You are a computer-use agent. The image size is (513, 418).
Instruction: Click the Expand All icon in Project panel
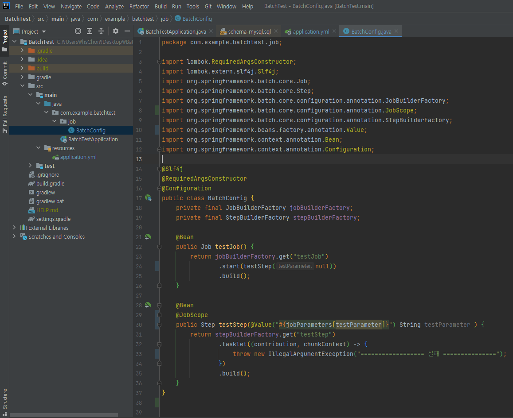tap(90, 31)
